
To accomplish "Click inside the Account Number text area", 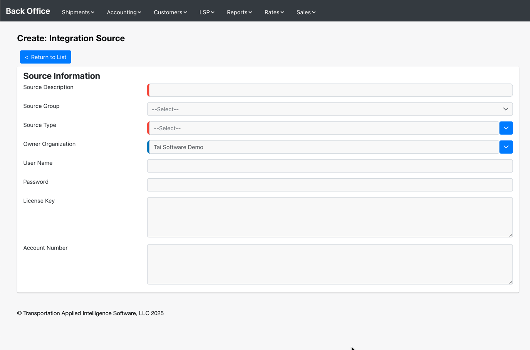I will (x=330, y=264).
